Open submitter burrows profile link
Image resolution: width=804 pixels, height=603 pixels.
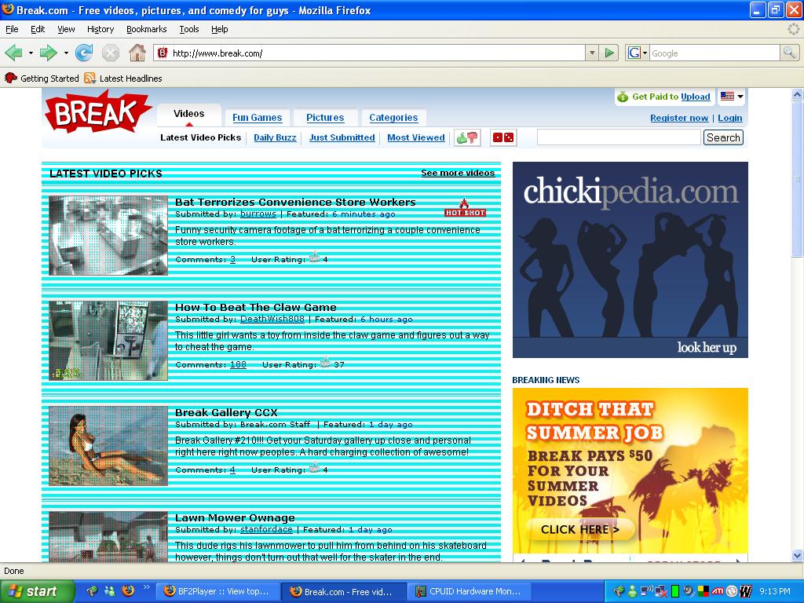[x=258, y=214]
